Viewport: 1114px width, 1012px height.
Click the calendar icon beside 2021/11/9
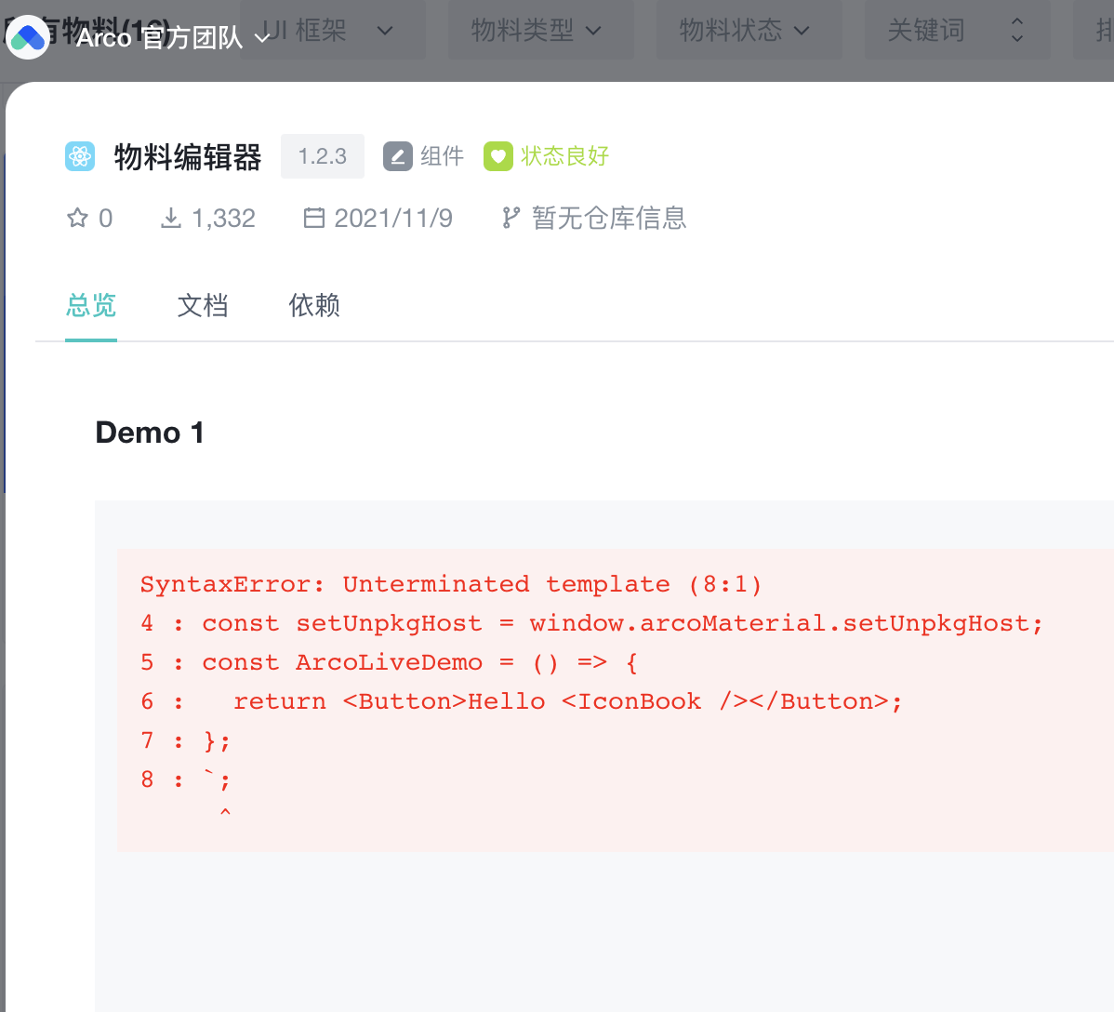(314, 218)
